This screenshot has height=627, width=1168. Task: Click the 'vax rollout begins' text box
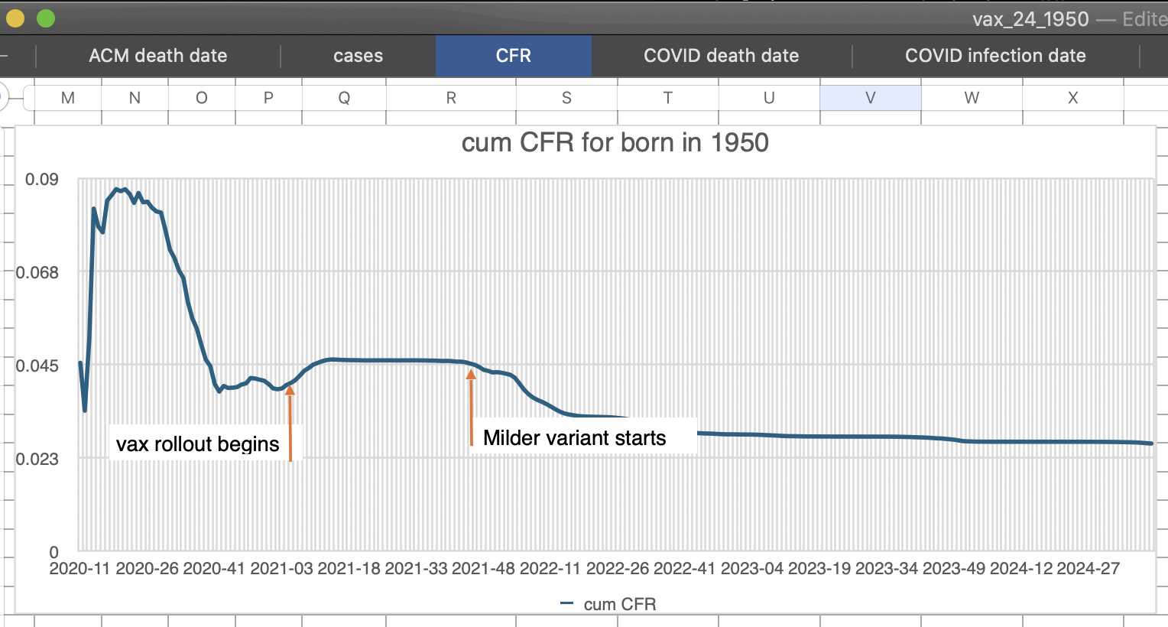point(197,444)
